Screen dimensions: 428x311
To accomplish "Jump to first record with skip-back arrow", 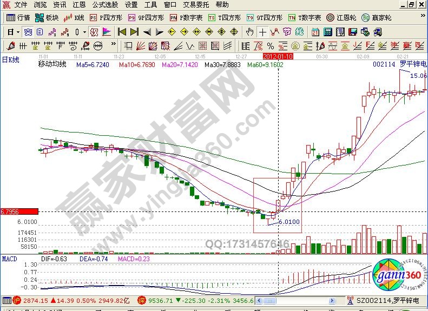I will pyautogui.click(x=122, y=31).
